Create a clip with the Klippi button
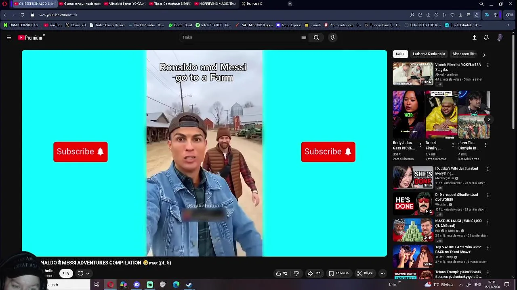This screenshot has height=290, width=517. pos(365,273)
